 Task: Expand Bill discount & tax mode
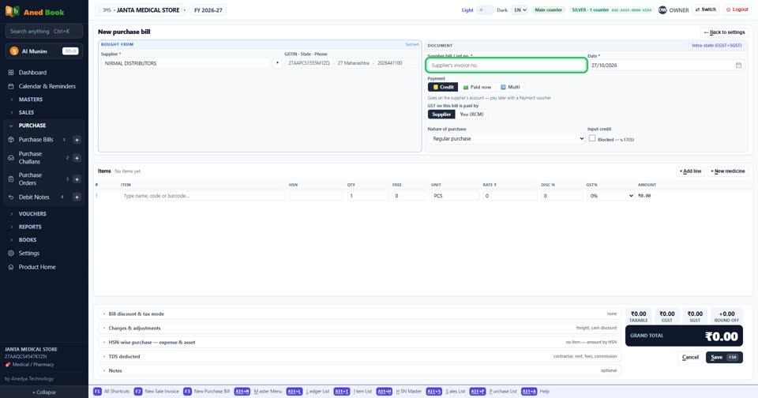tap(360, 314)
